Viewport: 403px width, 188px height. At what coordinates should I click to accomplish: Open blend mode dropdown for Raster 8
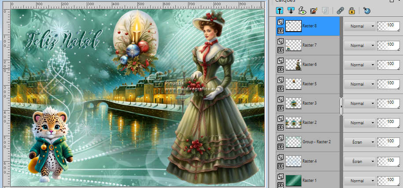tap(359, 26)
